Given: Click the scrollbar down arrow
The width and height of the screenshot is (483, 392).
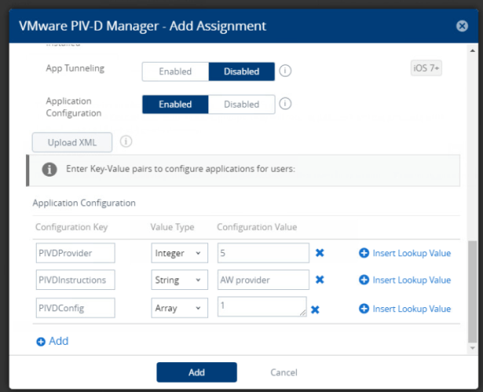Looking at the screenshot, I should click(x=472, y=348).
